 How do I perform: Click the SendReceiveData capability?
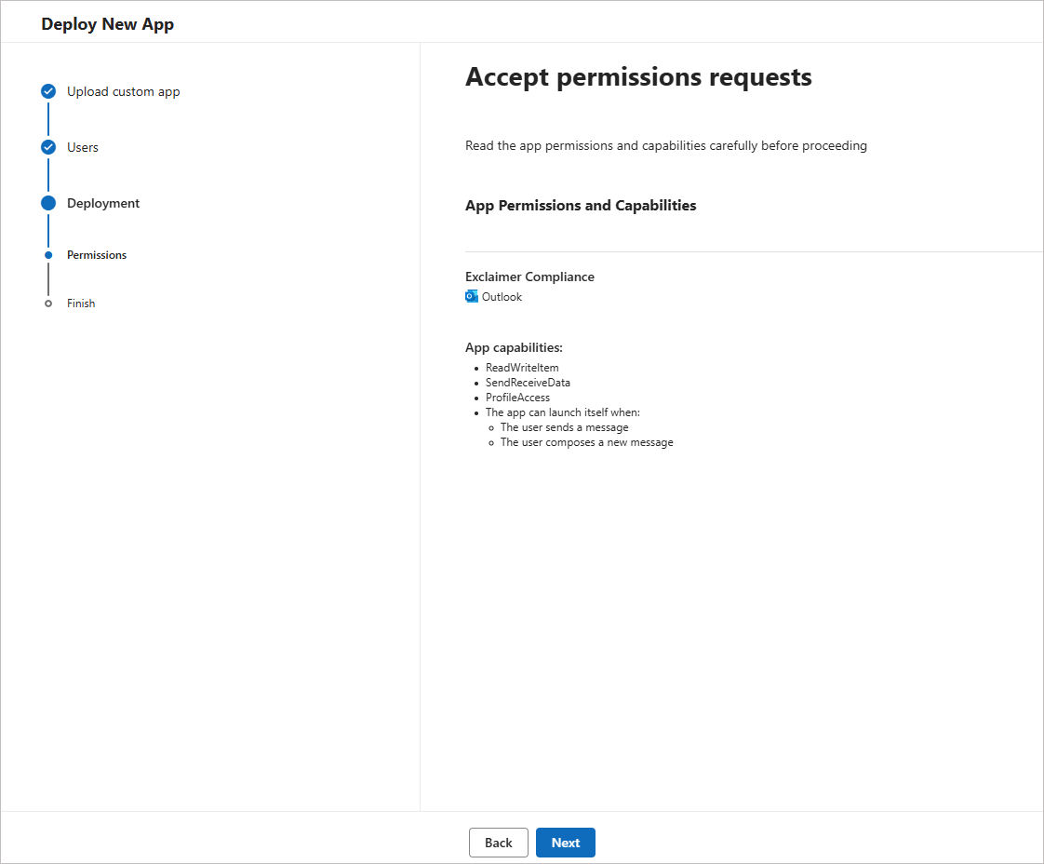[x=528, y=383]
